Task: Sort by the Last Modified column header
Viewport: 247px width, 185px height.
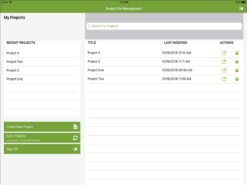Action: pyautogui.click(x=176, y=42)
